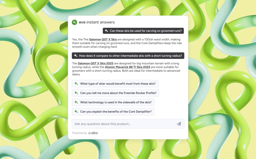
Task: Select the Freeride Rocker Profile question
Action: point(115,93)
